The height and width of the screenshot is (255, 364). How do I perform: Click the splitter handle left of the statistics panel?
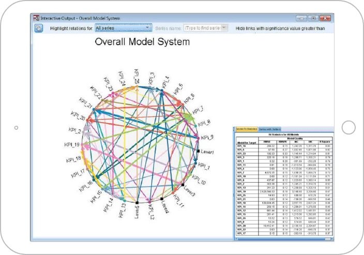point(233,195)
